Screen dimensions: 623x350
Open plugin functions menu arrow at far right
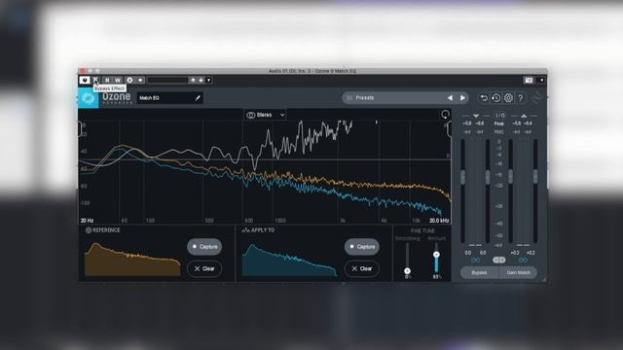[x=541, y=80]
